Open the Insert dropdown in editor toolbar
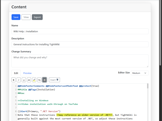162x121 pixels. (54, 80)
